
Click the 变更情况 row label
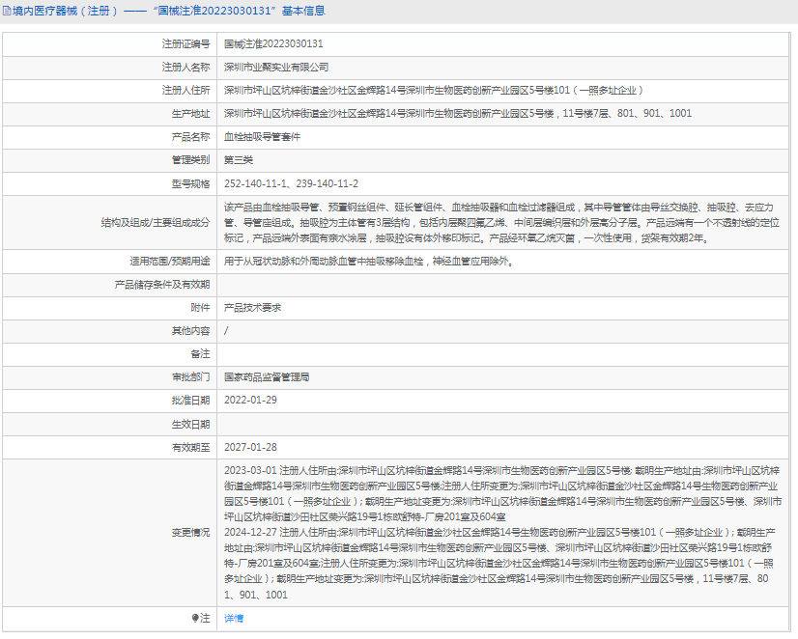point(190,532)
